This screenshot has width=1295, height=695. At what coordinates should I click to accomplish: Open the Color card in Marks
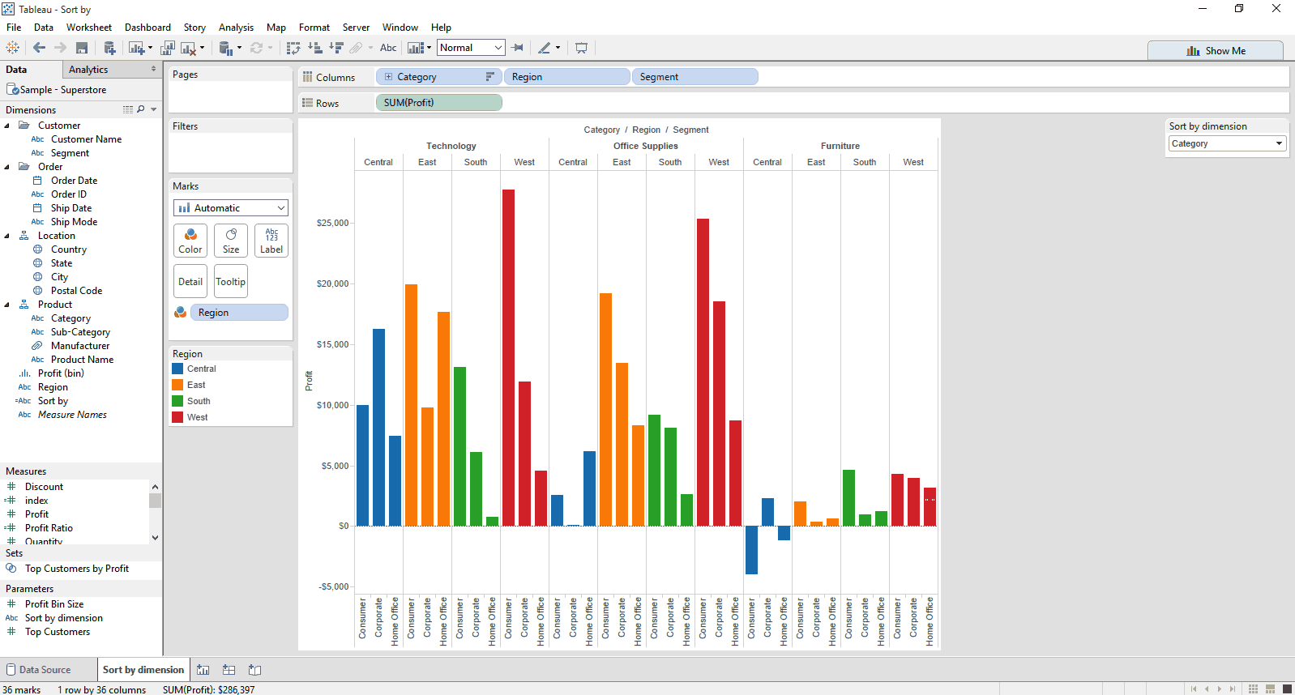[x=190, y=241]
